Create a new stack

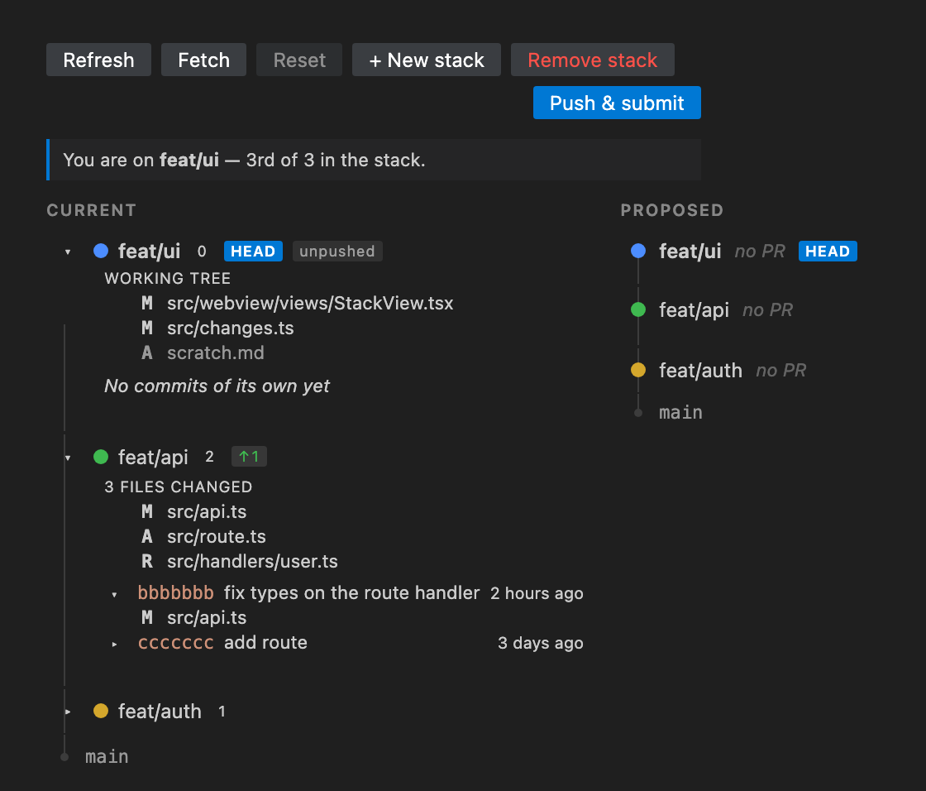427,60
